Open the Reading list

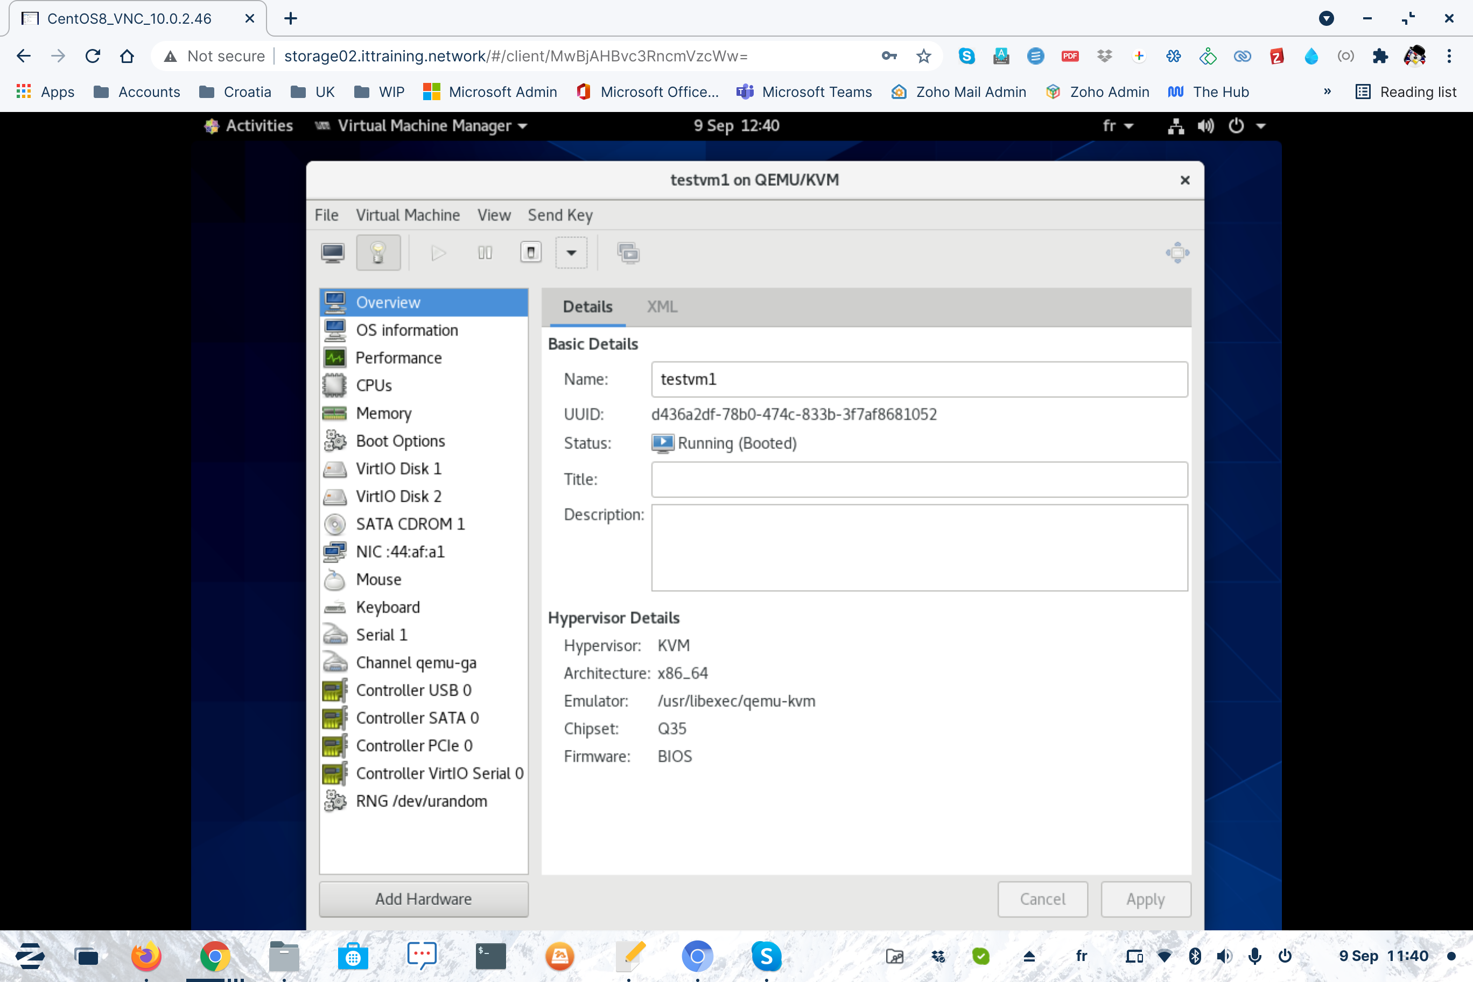1405,92
